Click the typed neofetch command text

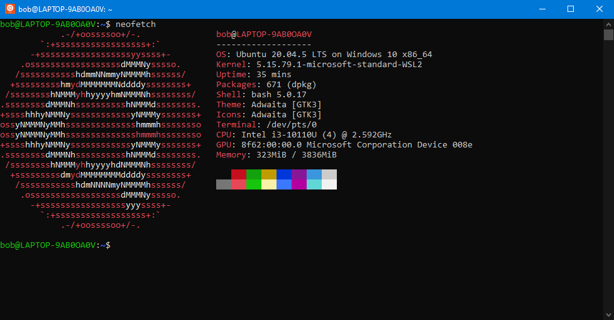tap(136, 24)
